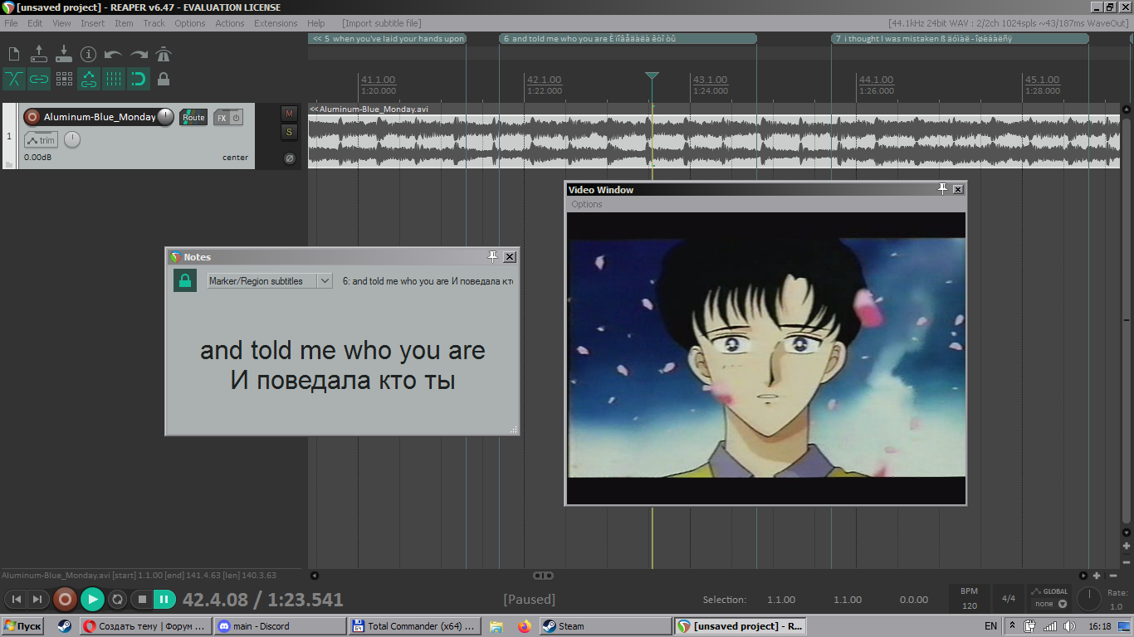Click the track volume knob beside the name
1134x637 pixels.
[166, 117]
